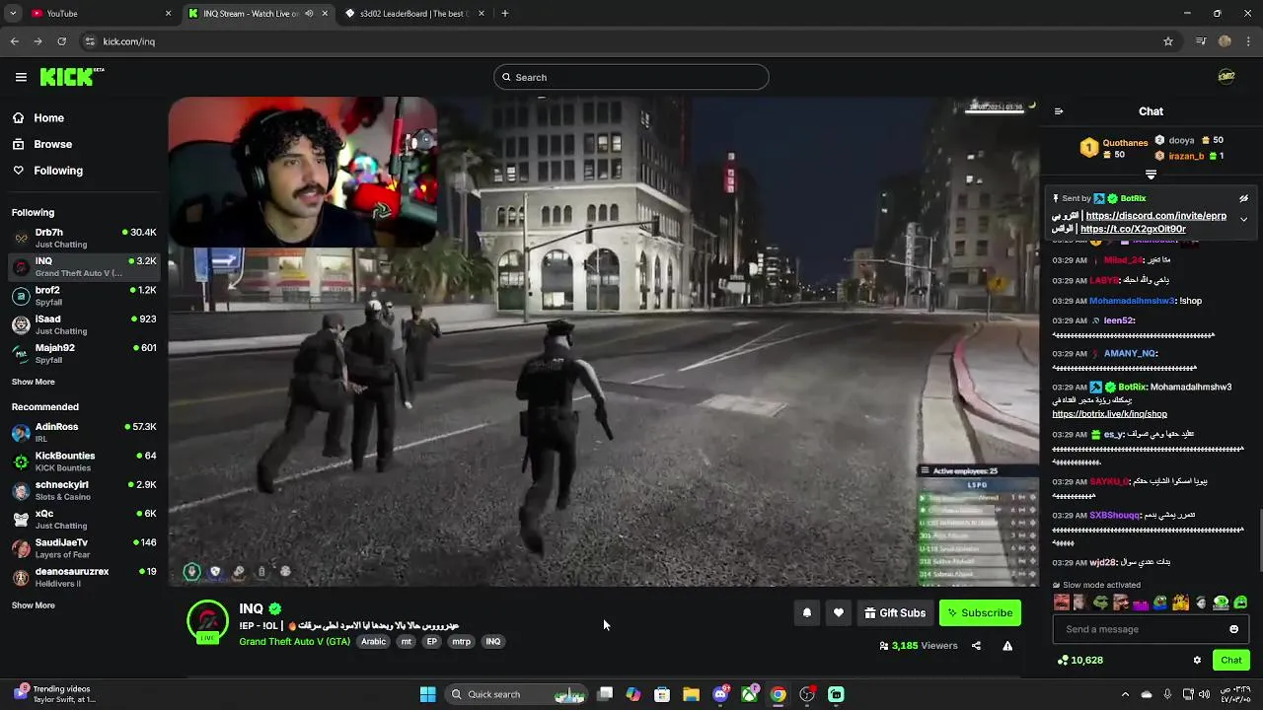This screenshot has height=710, width=1263.
Task: Select the mtrp tag
Action: 461,642
